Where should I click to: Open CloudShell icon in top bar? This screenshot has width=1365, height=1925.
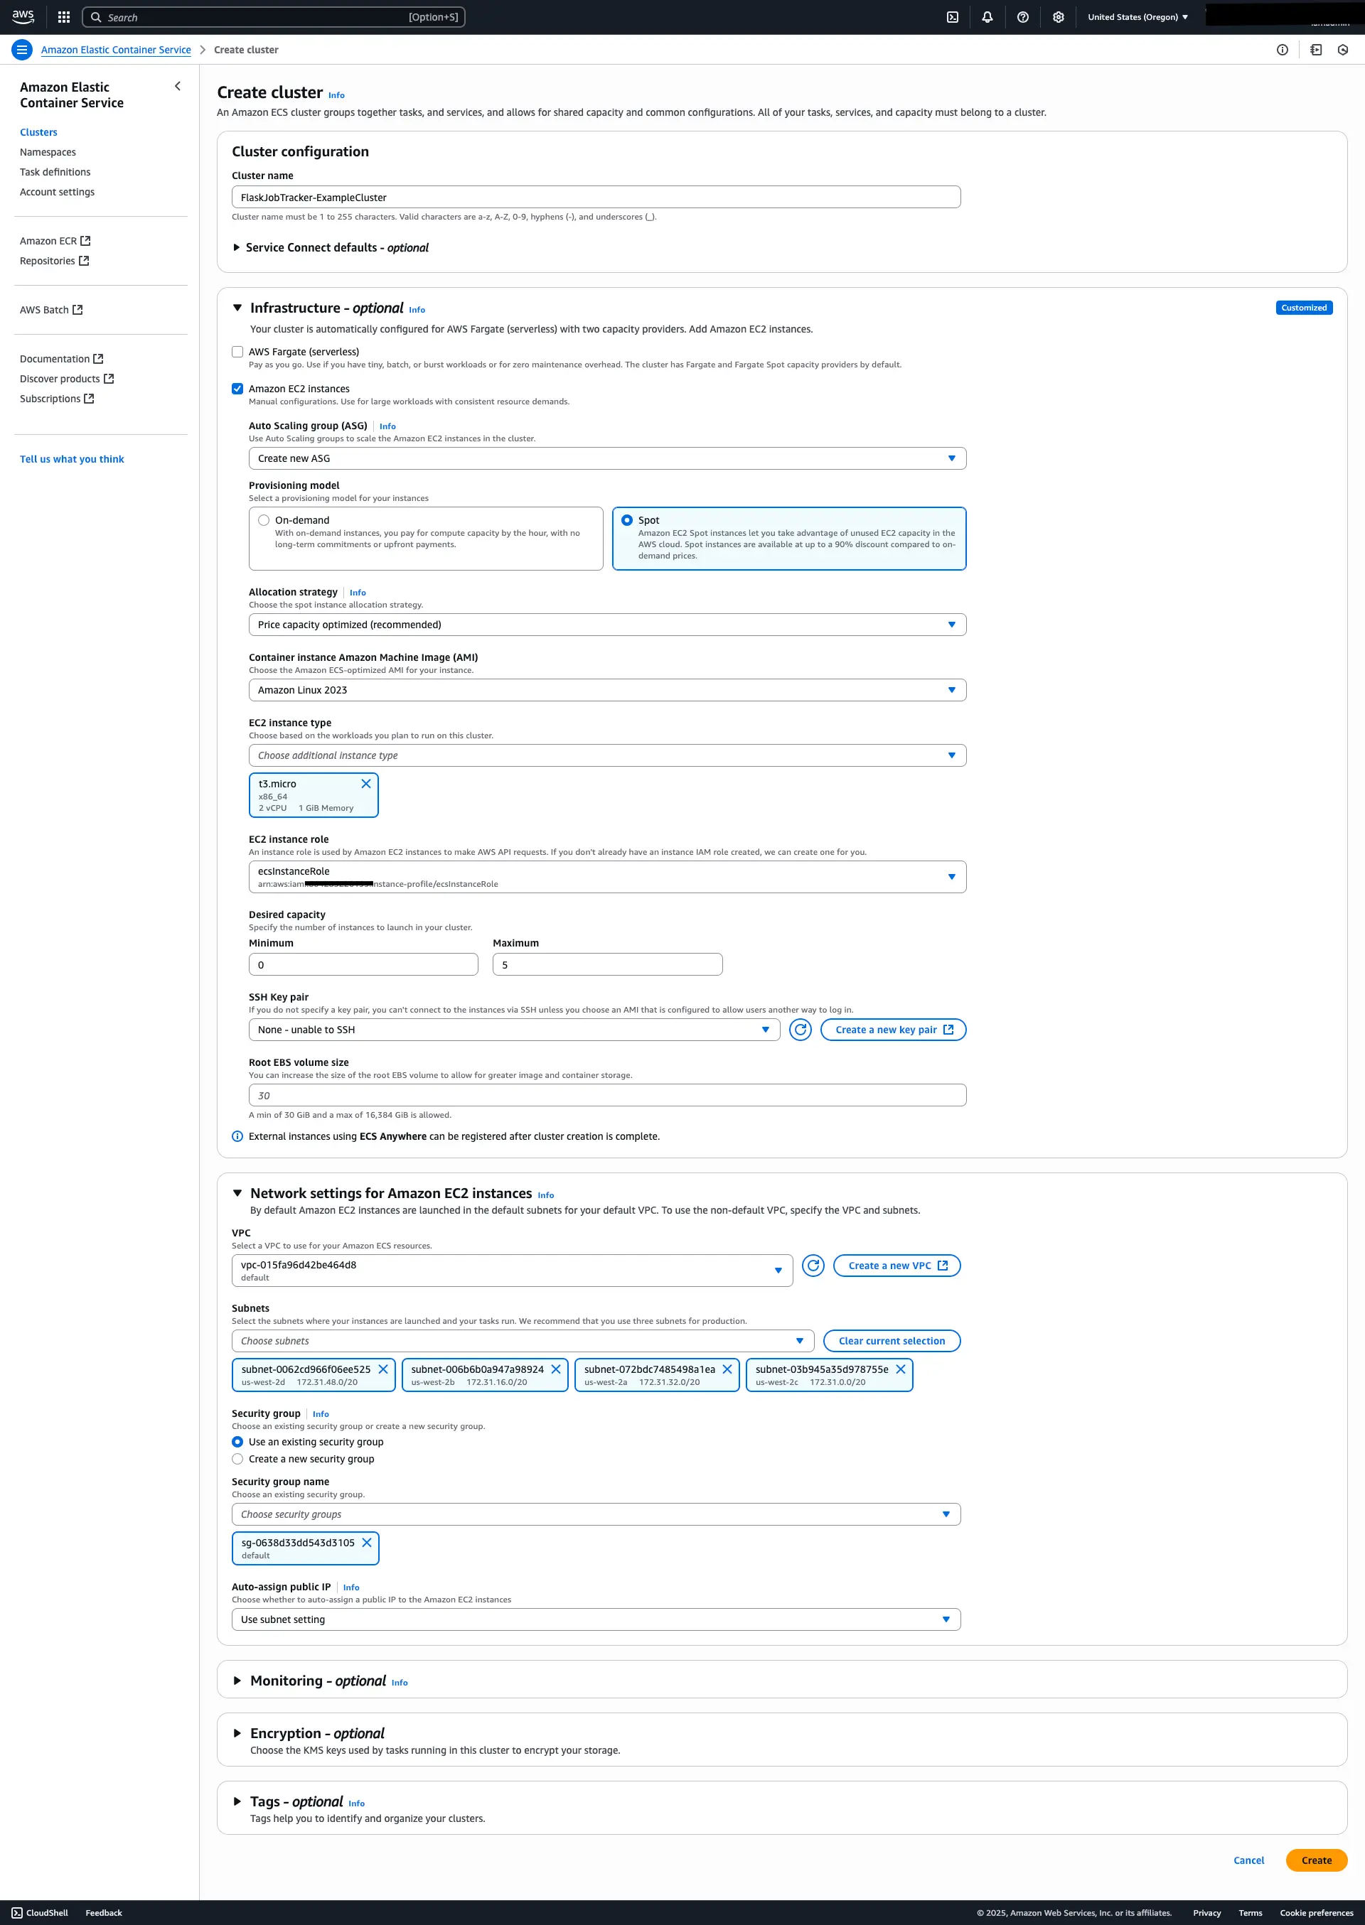click(x=953, y=17)
